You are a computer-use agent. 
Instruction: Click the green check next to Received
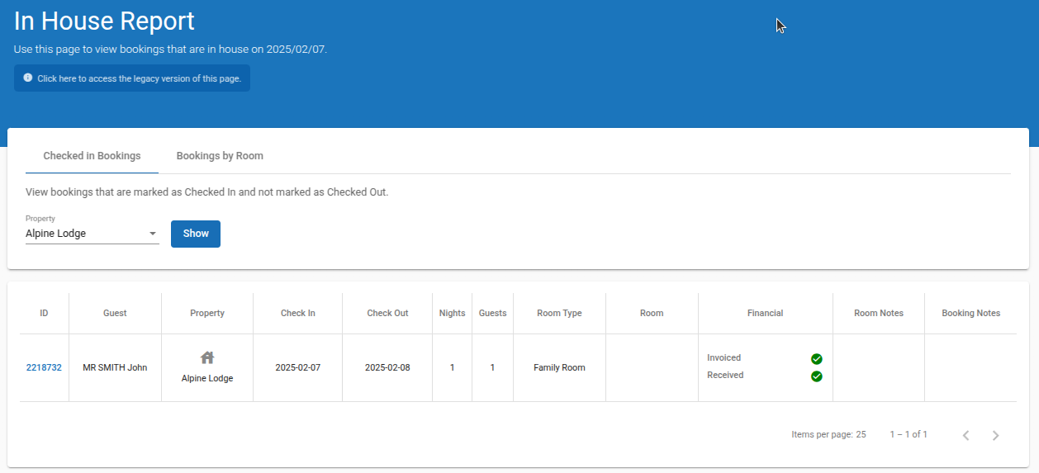[x=816, y=376]
